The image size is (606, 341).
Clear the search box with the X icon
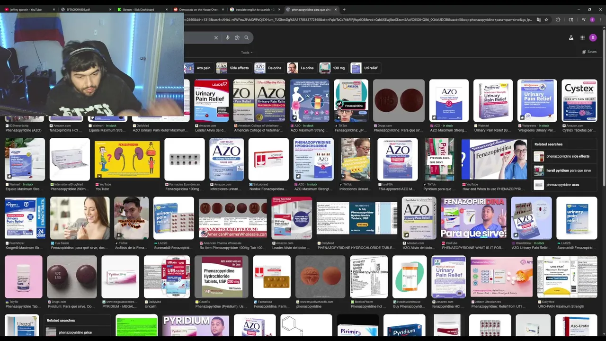(216, 37)
